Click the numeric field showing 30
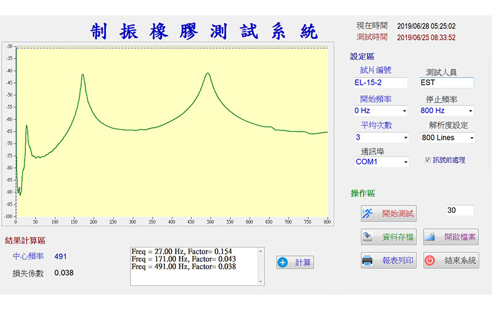Image resolution: width=492 pixels, height=310 pixels. point(459,210)
